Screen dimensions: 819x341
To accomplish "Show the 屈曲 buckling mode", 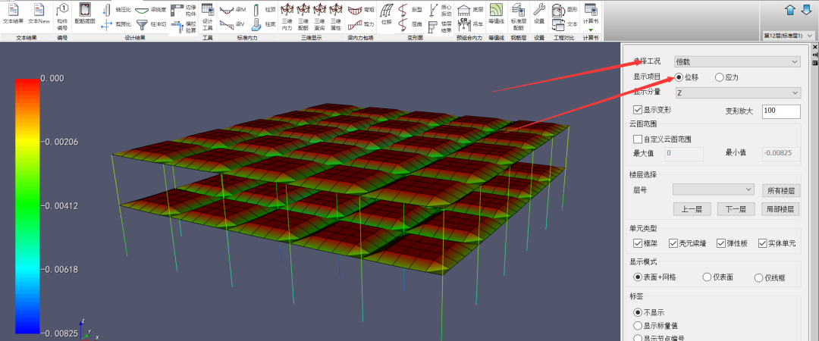I will pos(410,24).
